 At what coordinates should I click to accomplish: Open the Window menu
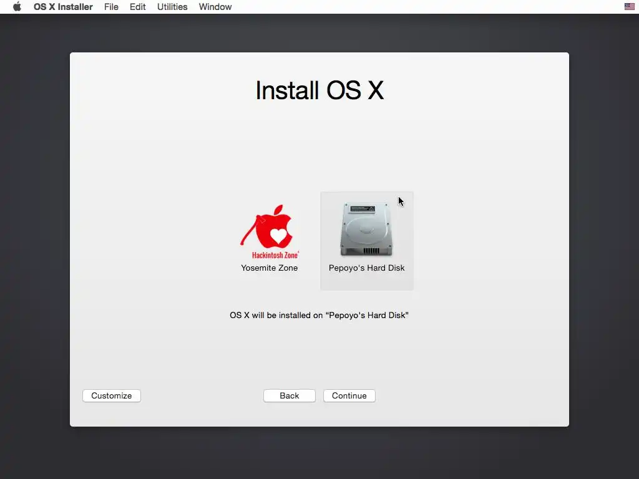pyautogui.click(x=215, y=7)
